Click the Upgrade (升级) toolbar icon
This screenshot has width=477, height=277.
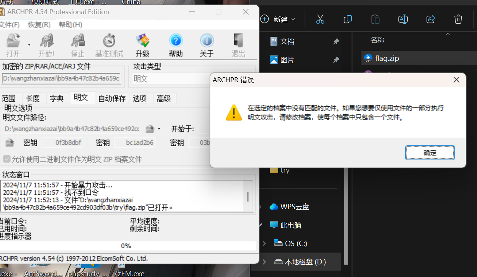point(143,45)
